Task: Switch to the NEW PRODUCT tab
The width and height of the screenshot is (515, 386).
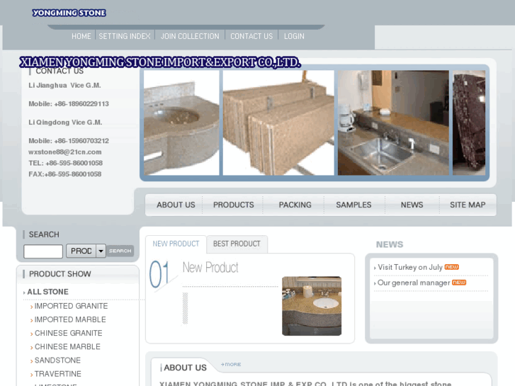Action: [x=176, y=244]
